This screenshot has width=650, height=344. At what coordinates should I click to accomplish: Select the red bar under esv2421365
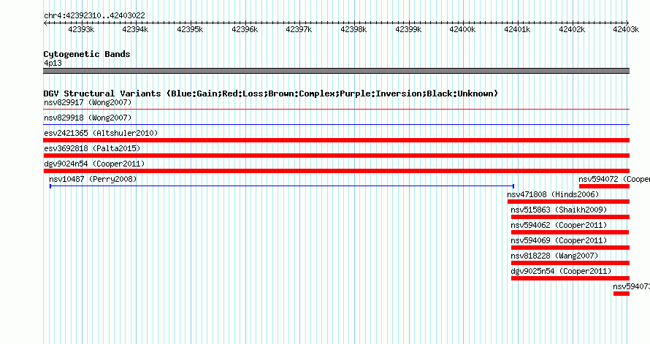(336, 140)
